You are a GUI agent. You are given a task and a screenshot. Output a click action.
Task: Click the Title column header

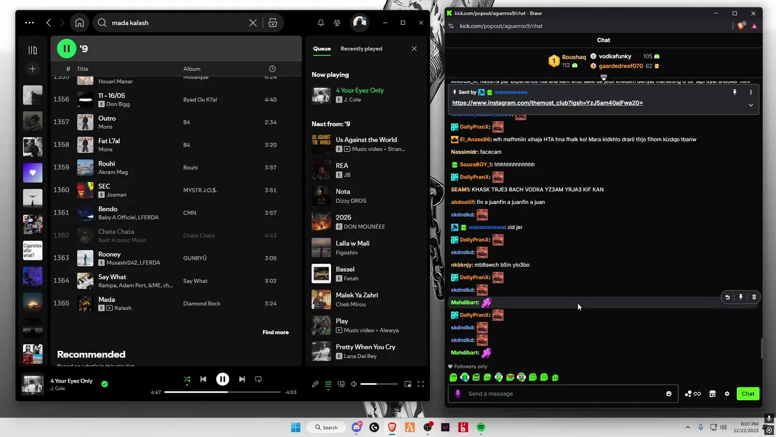tap(82, 69)
